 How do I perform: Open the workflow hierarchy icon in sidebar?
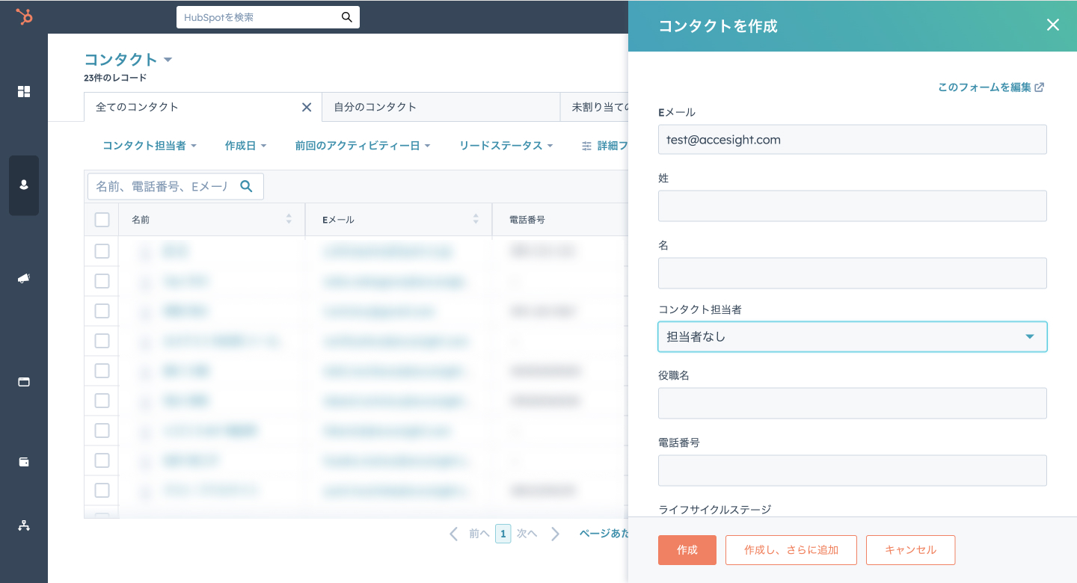point(24,525)
